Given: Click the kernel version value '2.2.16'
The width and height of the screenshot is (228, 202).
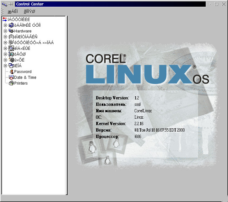Looking at the screenshot, I should (139, 124).
